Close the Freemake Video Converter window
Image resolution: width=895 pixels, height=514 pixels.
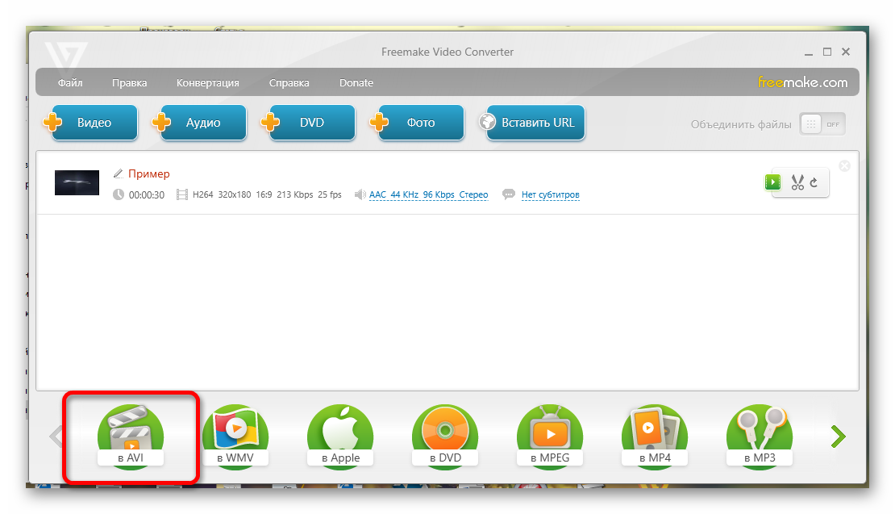click(846, 52)
